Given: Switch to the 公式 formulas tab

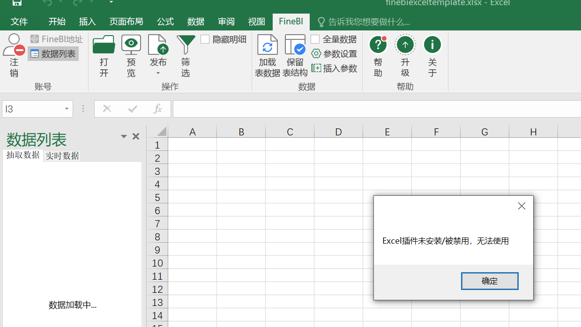Looking at the screenshot, I should (x=165, y=22).
